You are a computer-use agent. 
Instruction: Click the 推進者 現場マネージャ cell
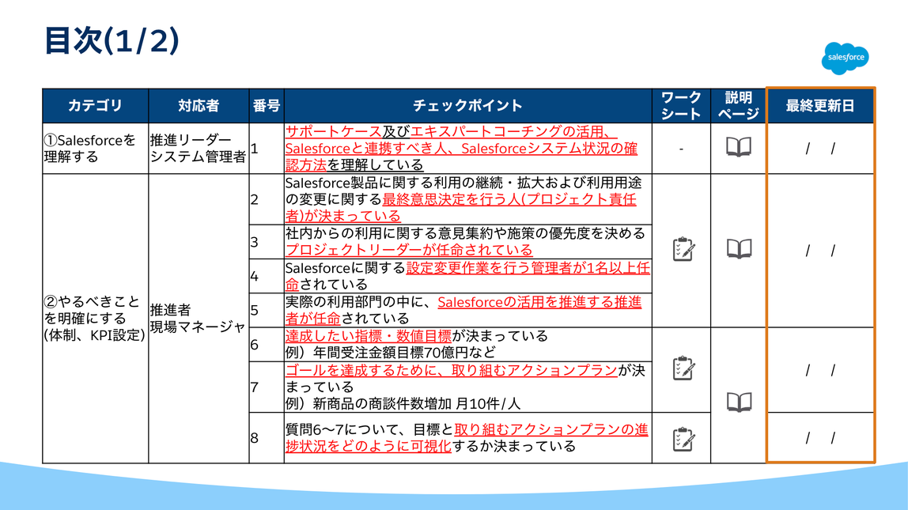(199, 319)
